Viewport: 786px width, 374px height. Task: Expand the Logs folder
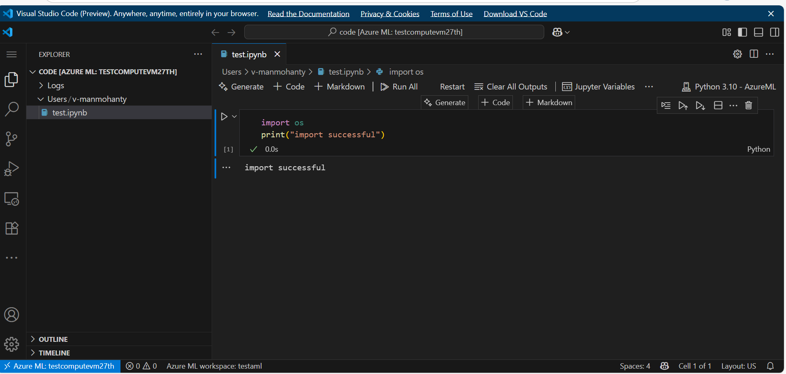55,85
